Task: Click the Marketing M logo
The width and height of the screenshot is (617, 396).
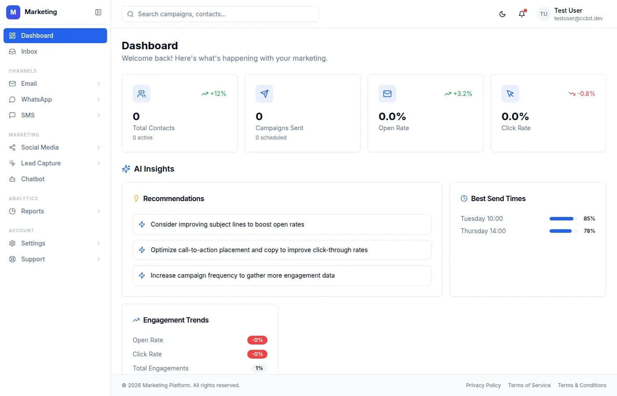Action: click(13, 12)
